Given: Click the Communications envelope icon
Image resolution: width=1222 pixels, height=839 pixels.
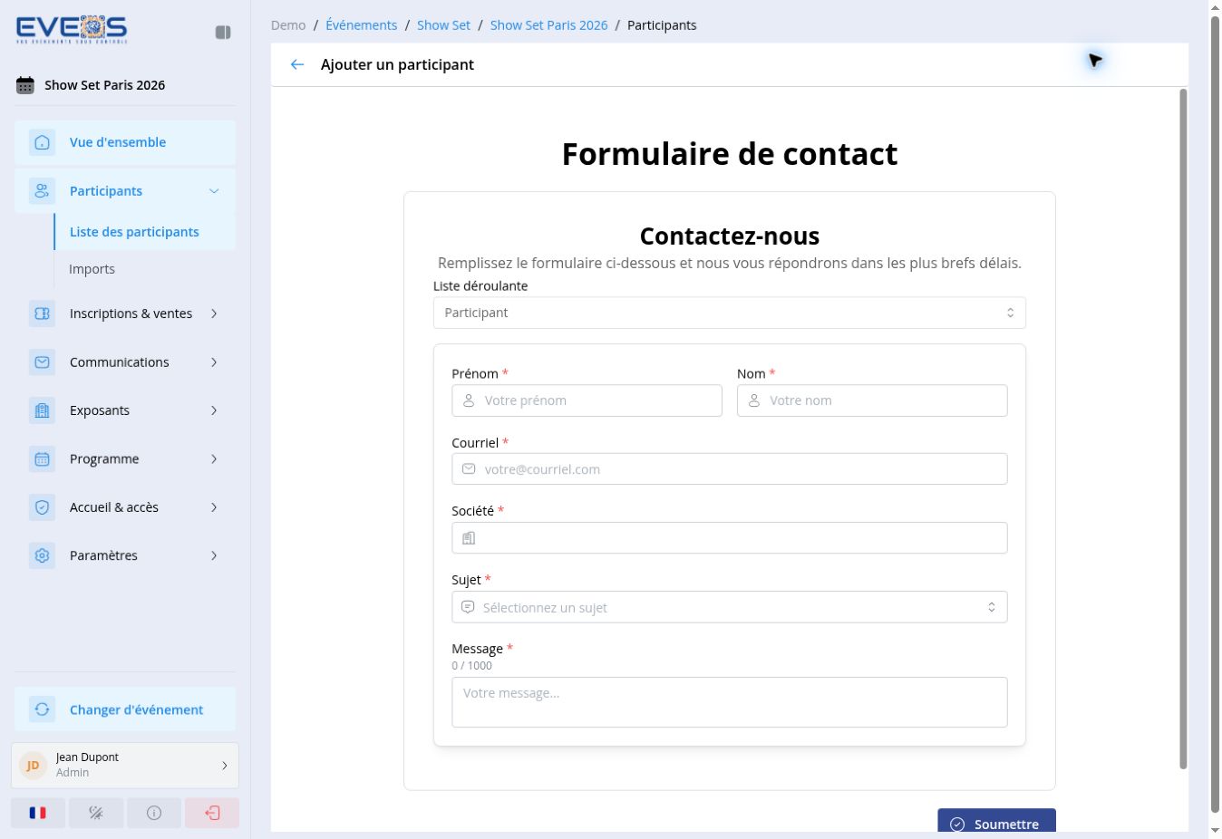Looking at the screenshot, I should [x=42, y=362].
